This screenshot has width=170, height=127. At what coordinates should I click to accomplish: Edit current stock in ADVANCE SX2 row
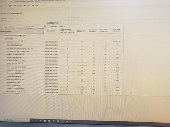(82, 90)
